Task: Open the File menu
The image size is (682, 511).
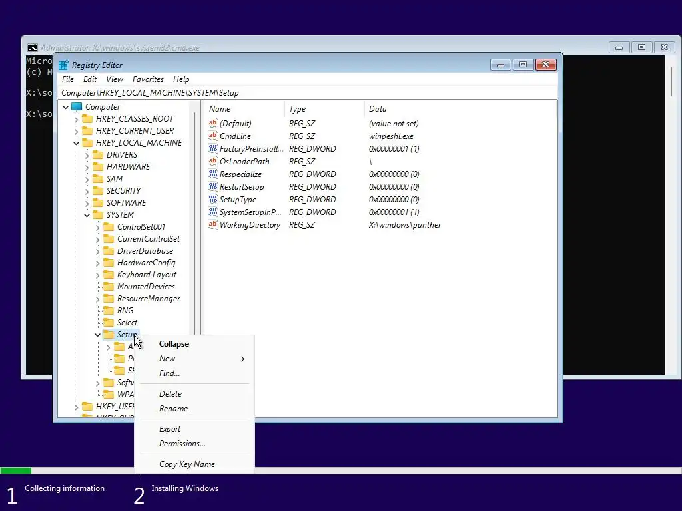Action: tap(68, 79)
